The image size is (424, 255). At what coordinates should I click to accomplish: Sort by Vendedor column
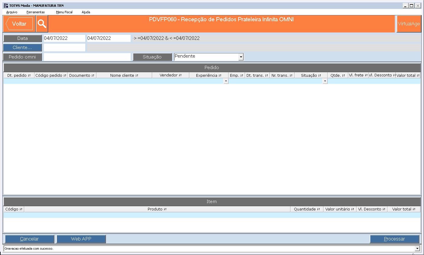point(171,75)
